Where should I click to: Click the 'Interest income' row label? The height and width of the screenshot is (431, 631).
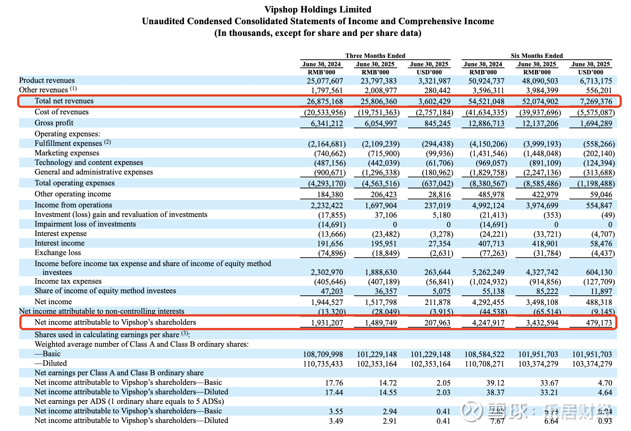pos(59,243)
